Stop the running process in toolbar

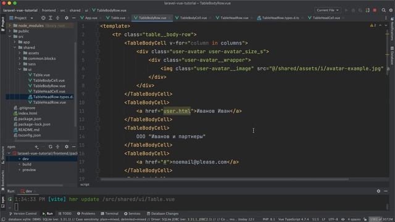(x=375, y=10)
